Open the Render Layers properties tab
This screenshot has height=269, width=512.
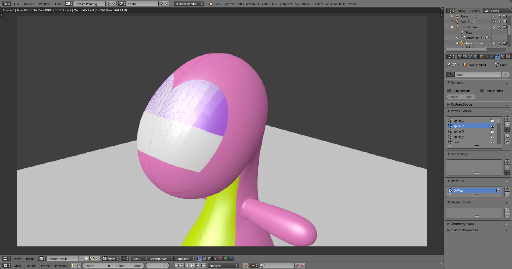[465, 56]
